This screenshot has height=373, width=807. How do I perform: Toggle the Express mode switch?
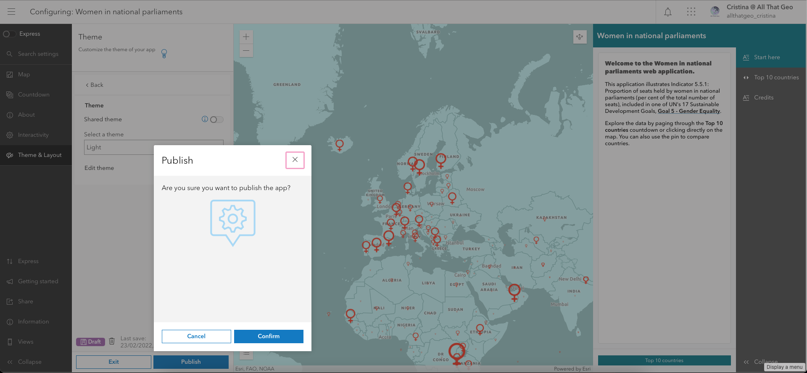tap(9, 34)
